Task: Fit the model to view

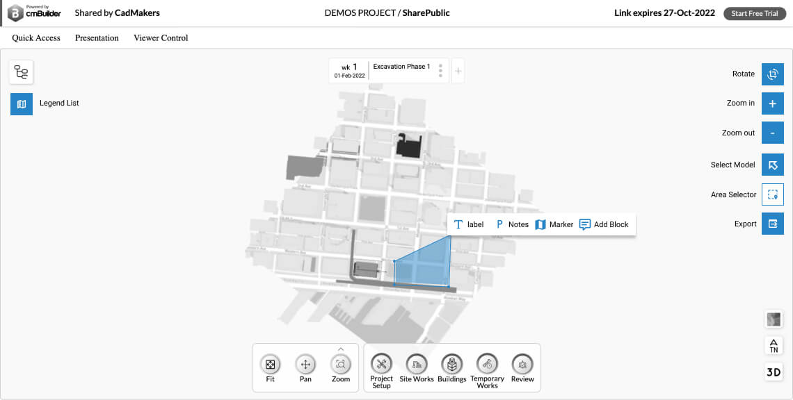Action: tap(270, 364)
